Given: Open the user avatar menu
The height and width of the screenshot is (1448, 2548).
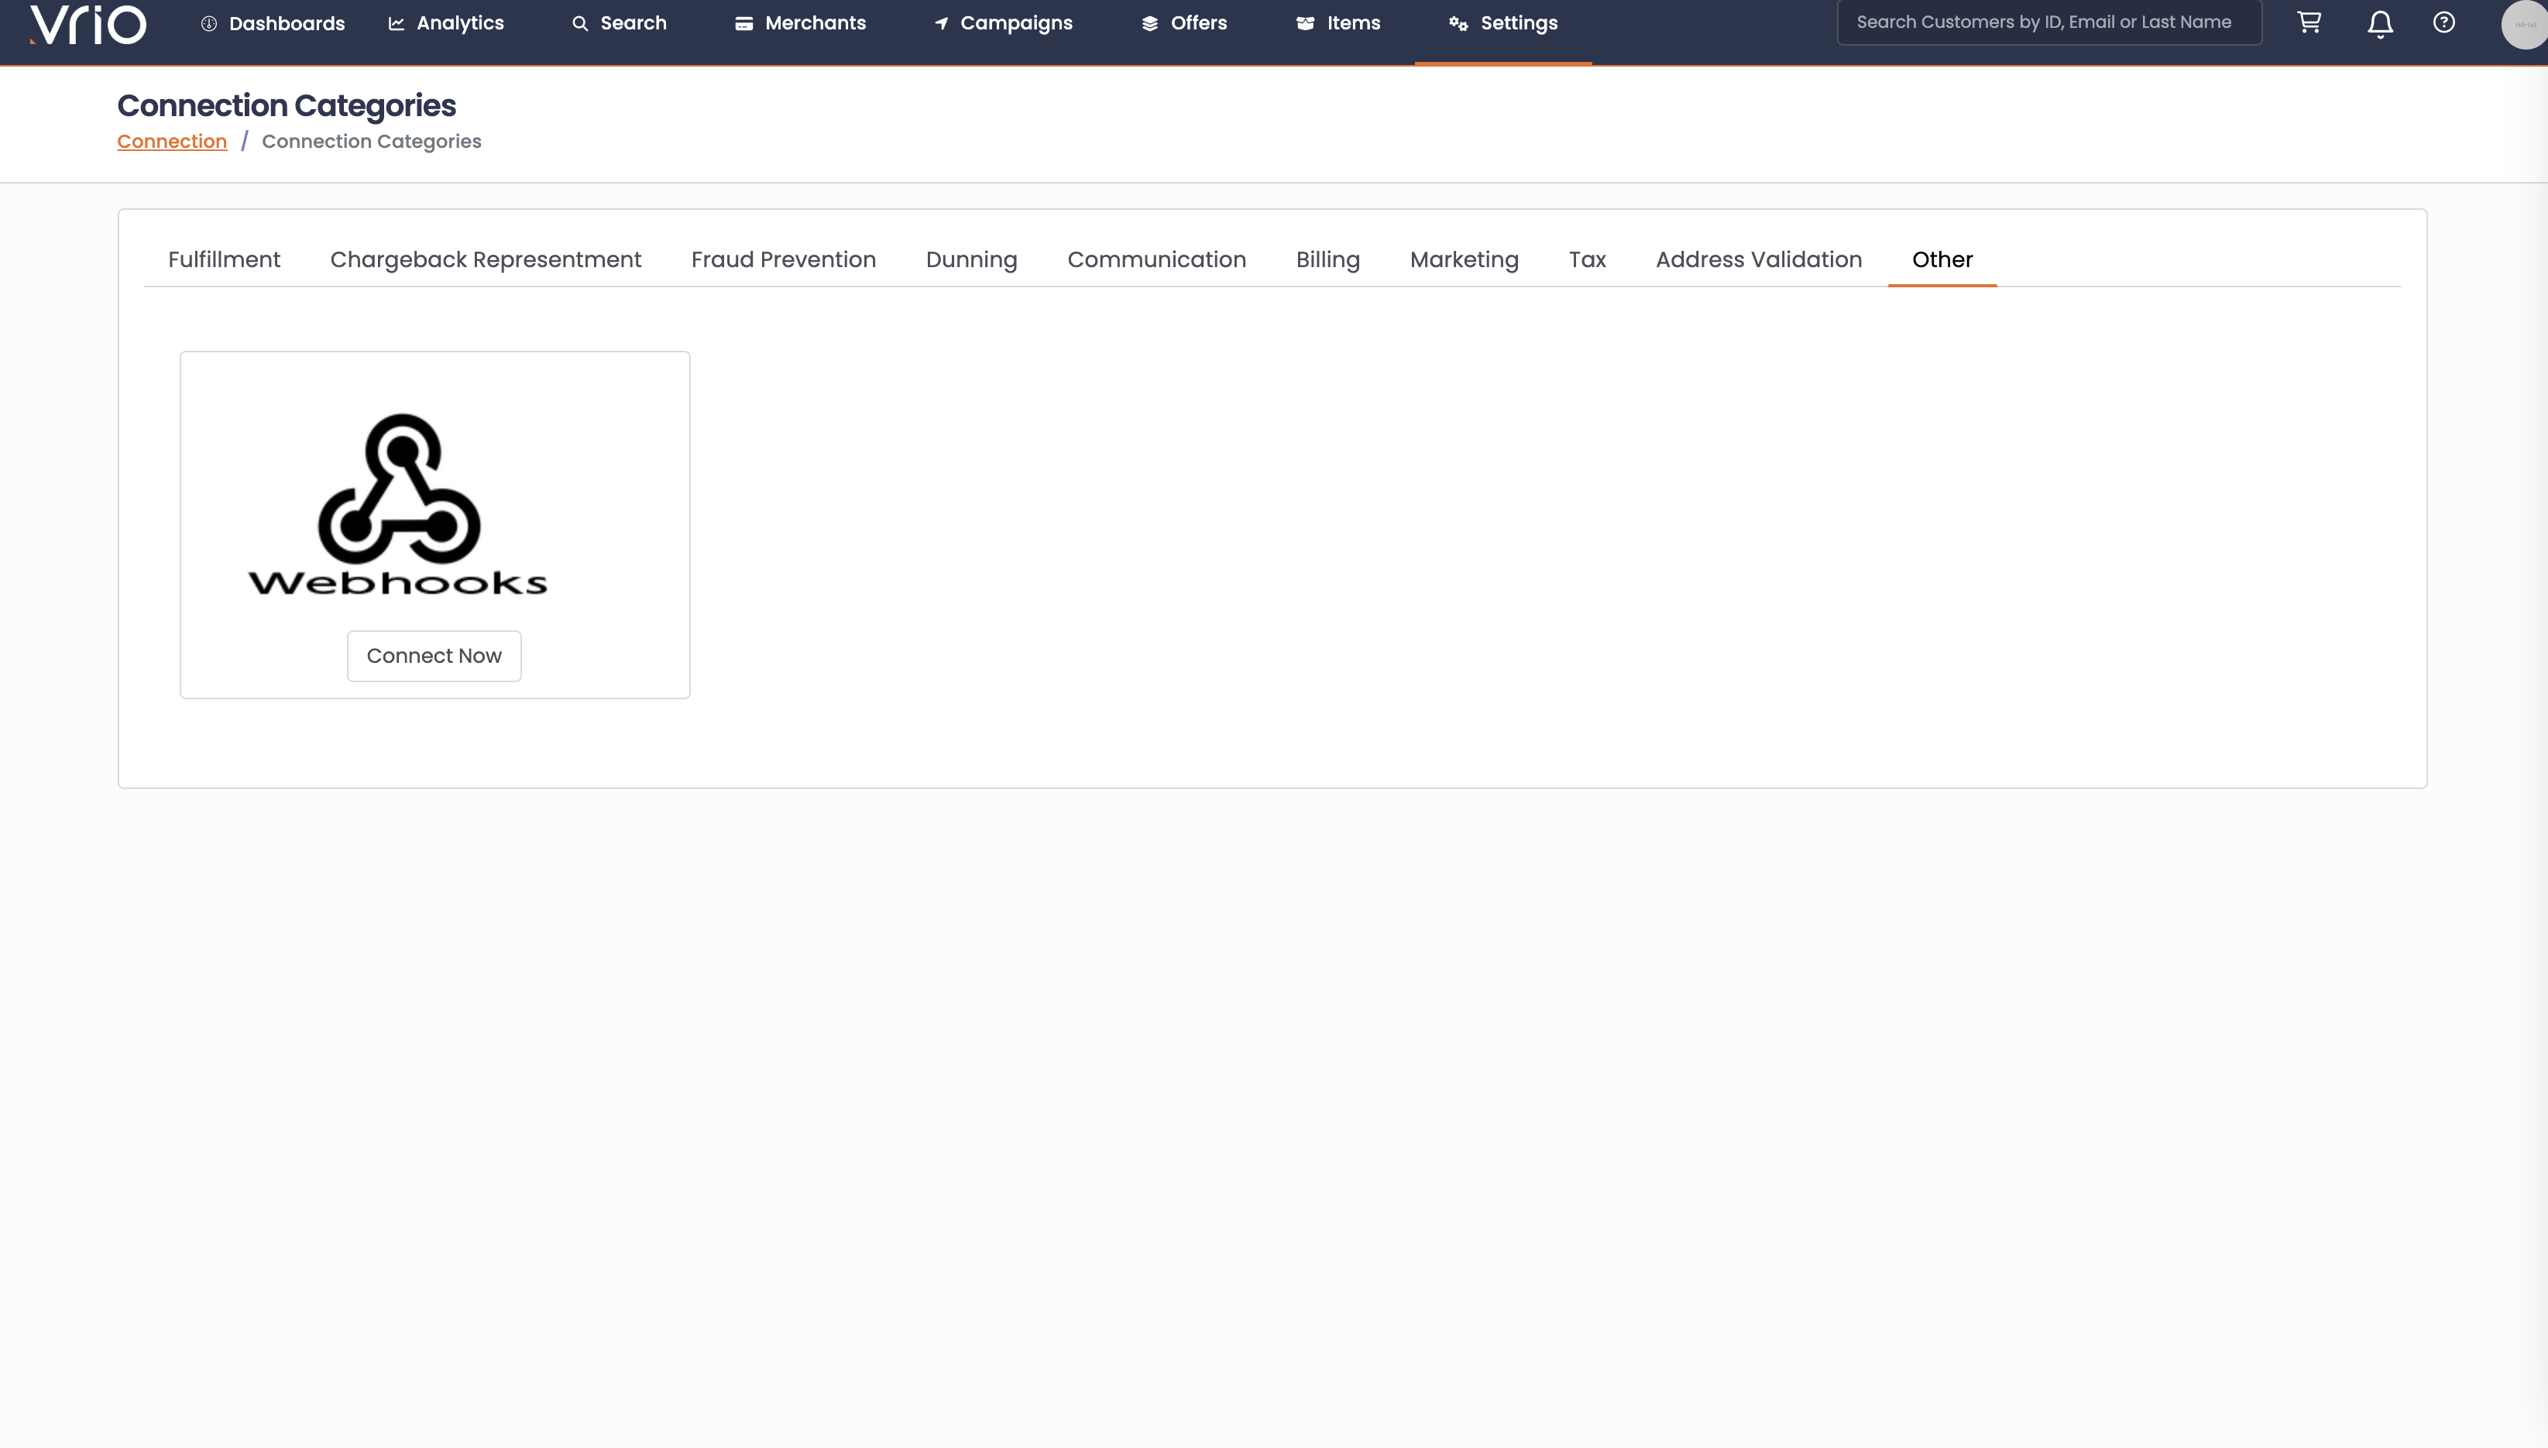Looking at the screenshot, I should [x=2524, y=24].
